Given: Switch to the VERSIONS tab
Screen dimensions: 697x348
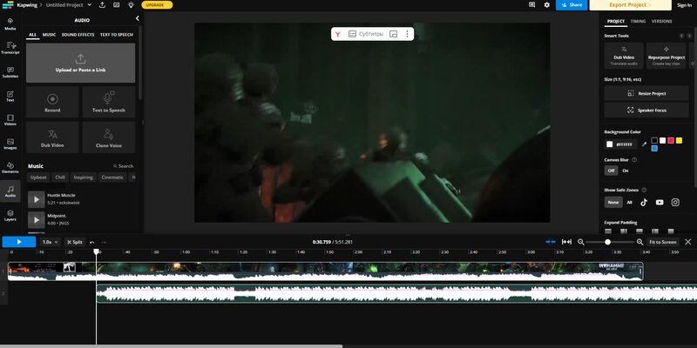Looking at the screenshot, I should click(x=661, y=21).
